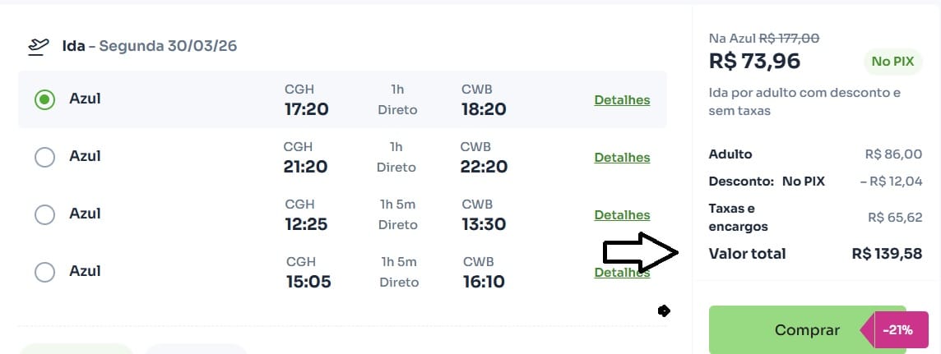Click the 18:20 CWB arrival time

click(x=484, y=109)
